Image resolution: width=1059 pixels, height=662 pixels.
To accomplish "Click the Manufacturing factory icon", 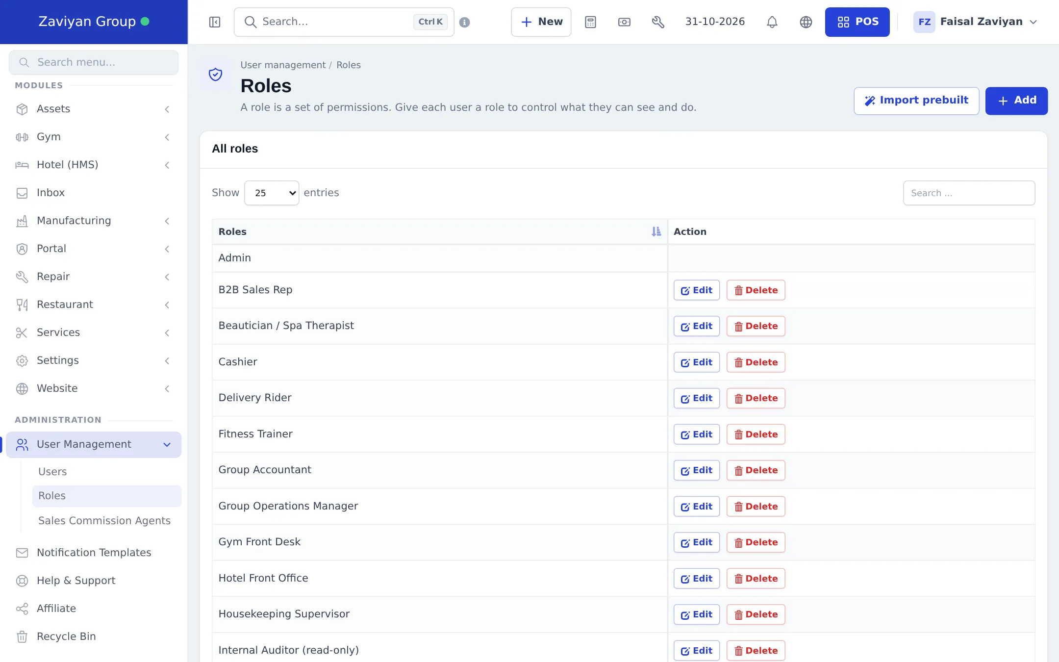I will 22,221.
